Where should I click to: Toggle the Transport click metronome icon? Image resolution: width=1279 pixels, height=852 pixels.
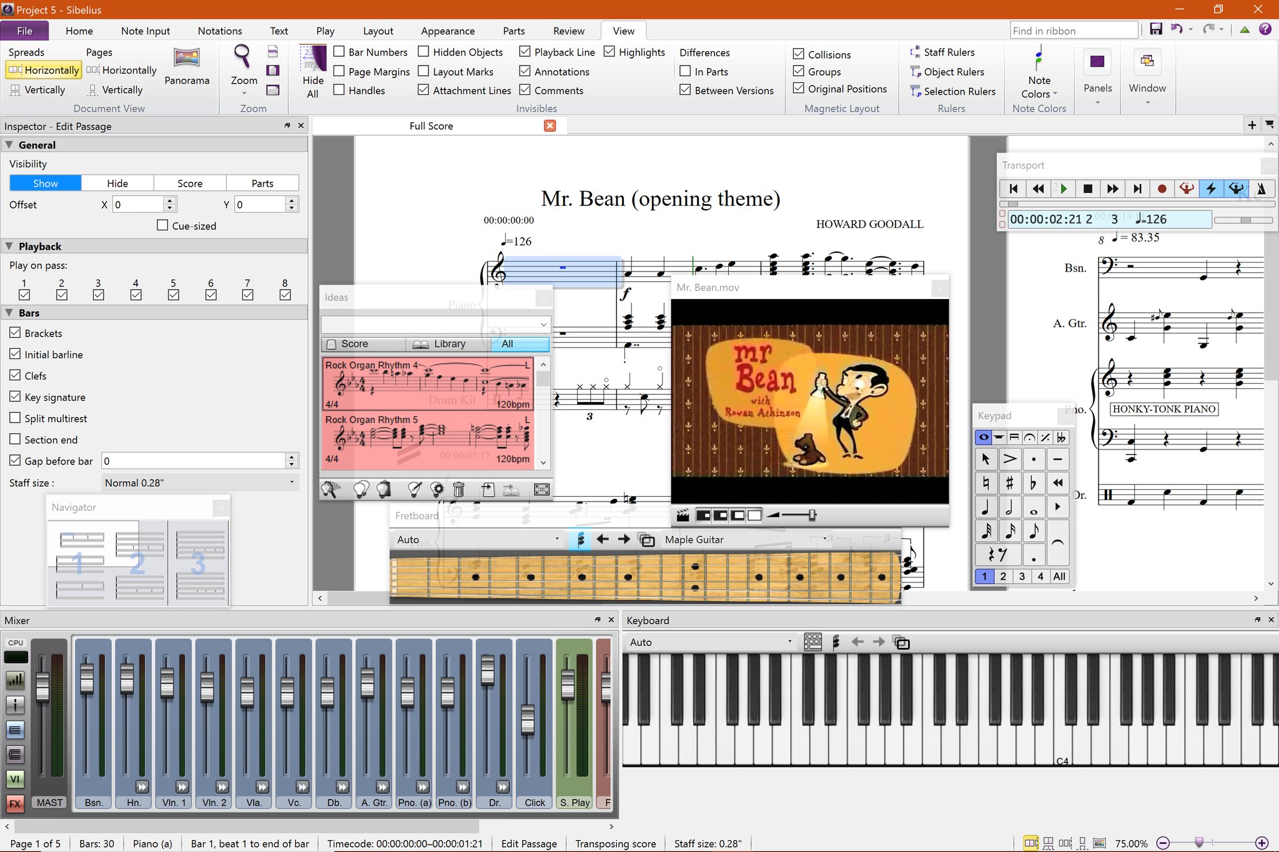click(x=1261, y=189)
